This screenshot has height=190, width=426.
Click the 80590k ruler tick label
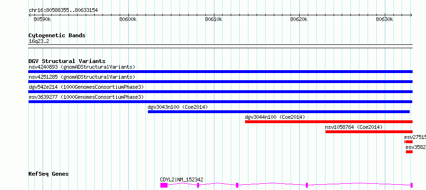(x=43, y=20)
